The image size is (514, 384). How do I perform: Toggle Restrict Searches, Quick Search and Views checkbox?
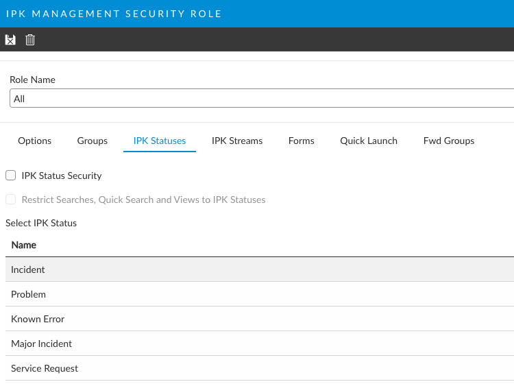10,200
